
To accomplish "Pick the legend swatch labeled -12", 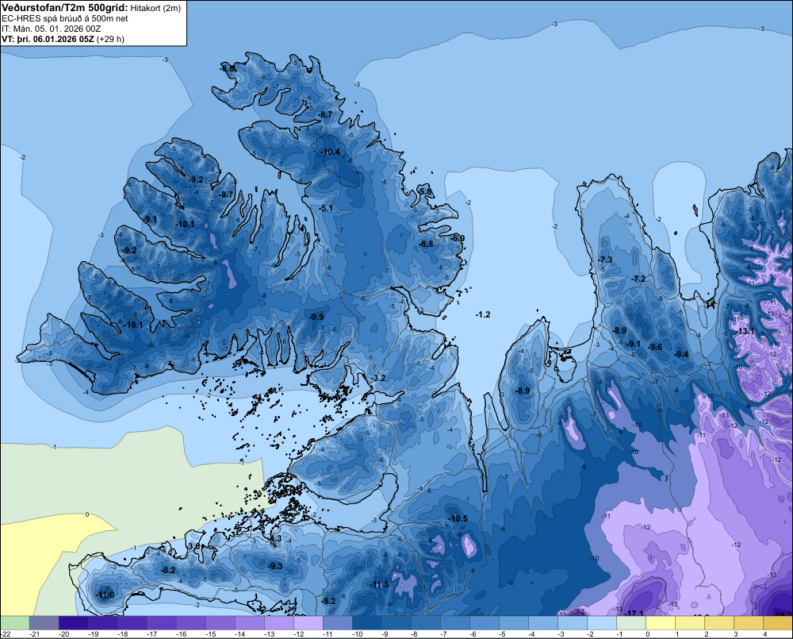I will point(308,622).
